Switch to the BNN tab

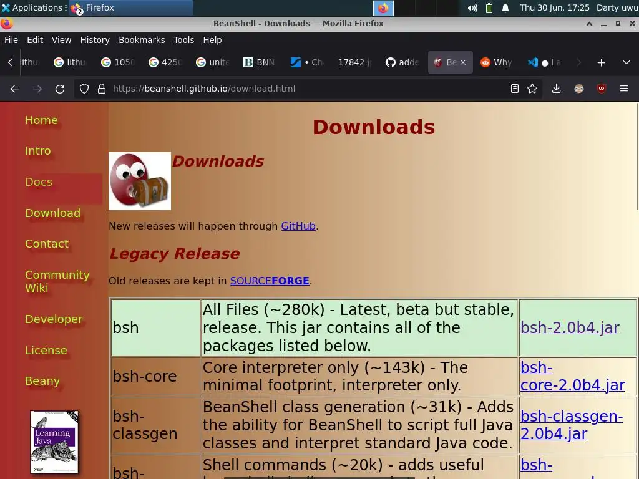tap(259, 63)
